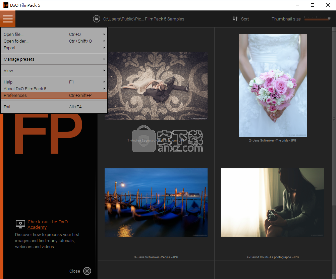Click the hamburger main menu button
336x279 pixels.
pos(8,19)
